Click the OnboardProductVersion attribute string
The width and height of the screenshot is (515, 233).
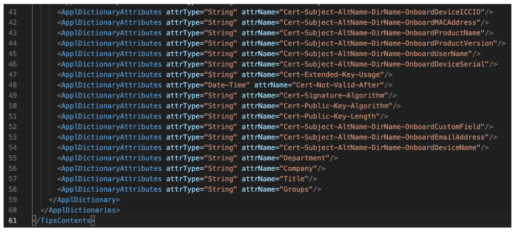[391, 43]
